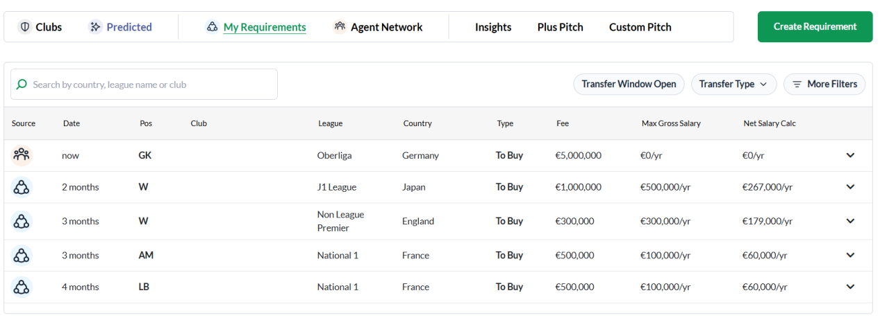This screenshot has height=329, width=887.
Task: Open the More Filters panel
Action: pyautogui.click(x=824, y=84)
